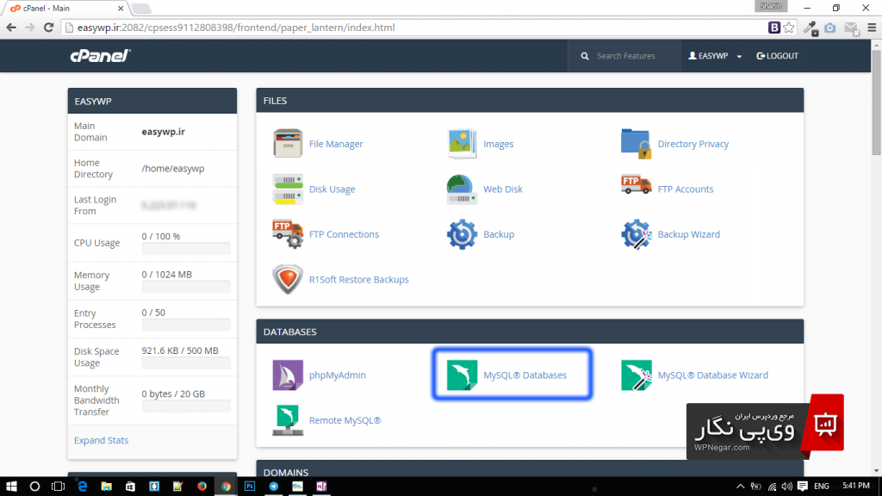This screenshot has width=882, height=496.
Task: Open the Backup link
Action: [x=499, y=234]
